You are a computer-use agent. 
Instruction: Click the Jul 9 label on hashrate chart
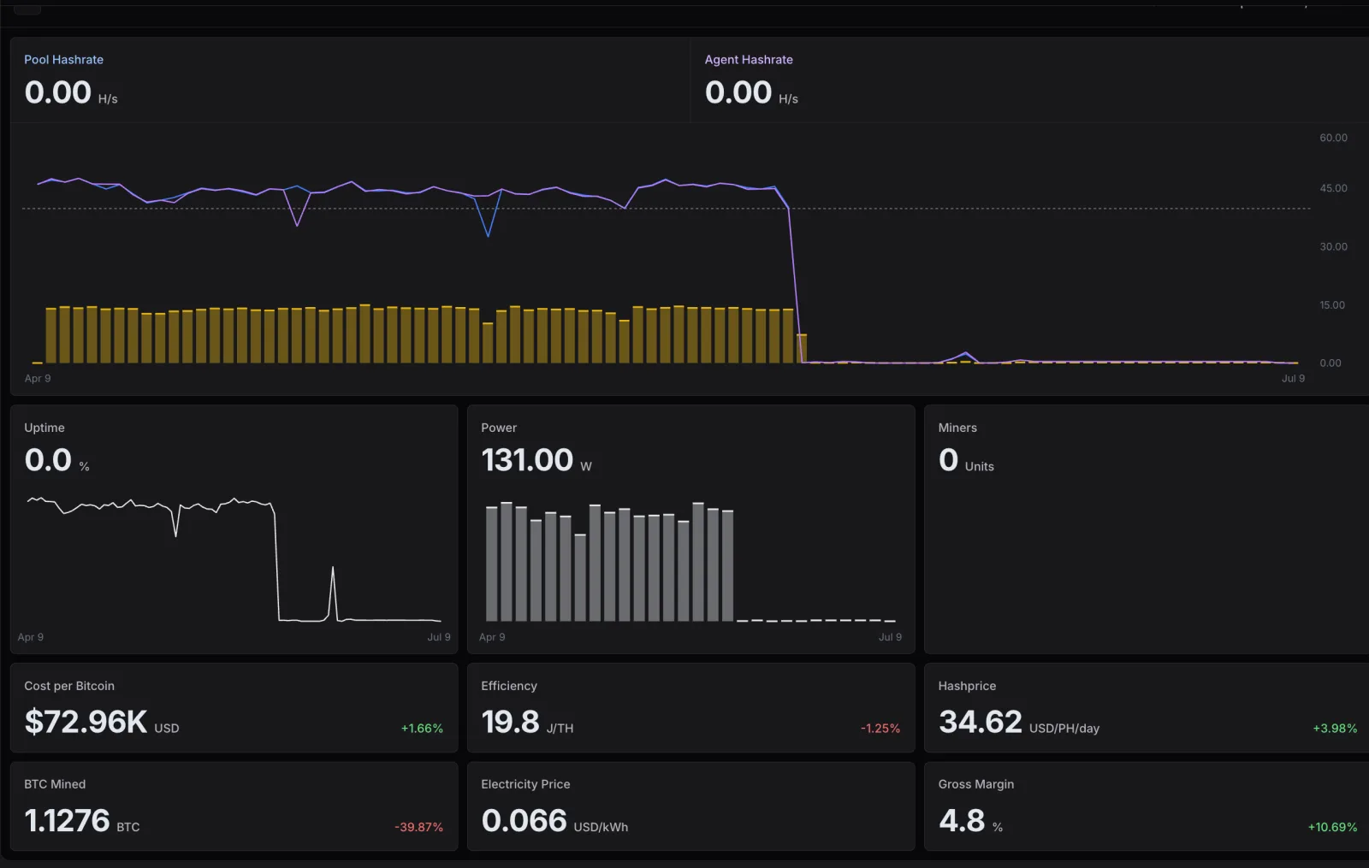[x=1293, y=378]
